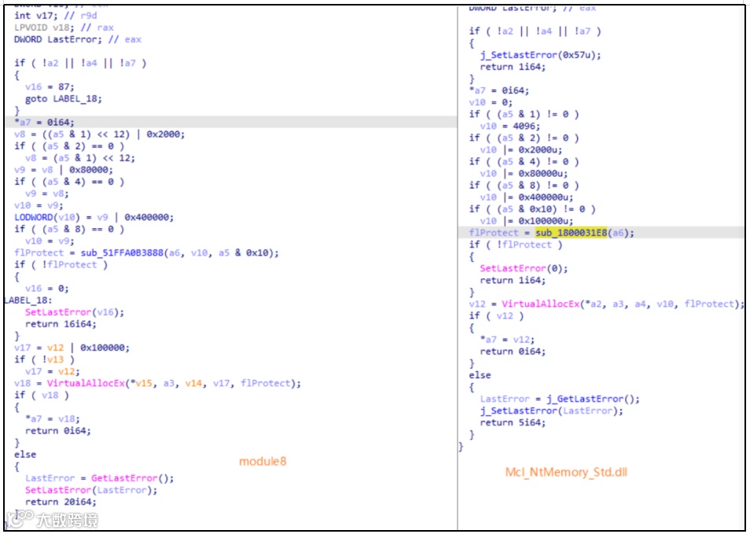The image size is (750, 534).
Task: Click the highlighted sub_1800031E8 function name
Action: [x=571, y=233]
